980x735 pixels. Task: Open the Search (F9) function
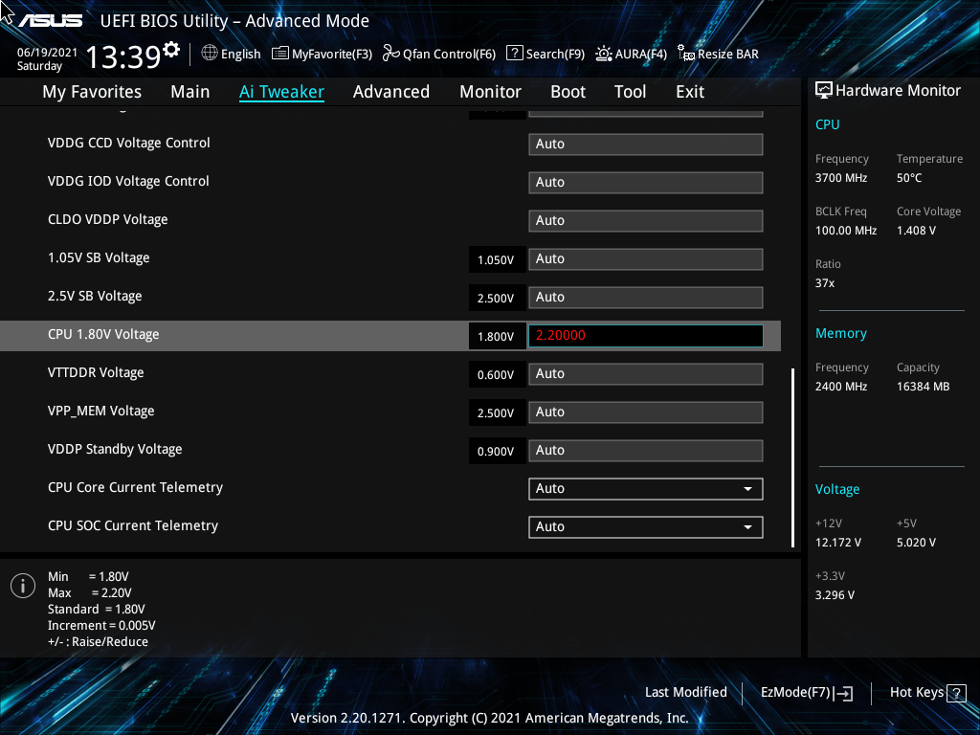tap(545, 54)
